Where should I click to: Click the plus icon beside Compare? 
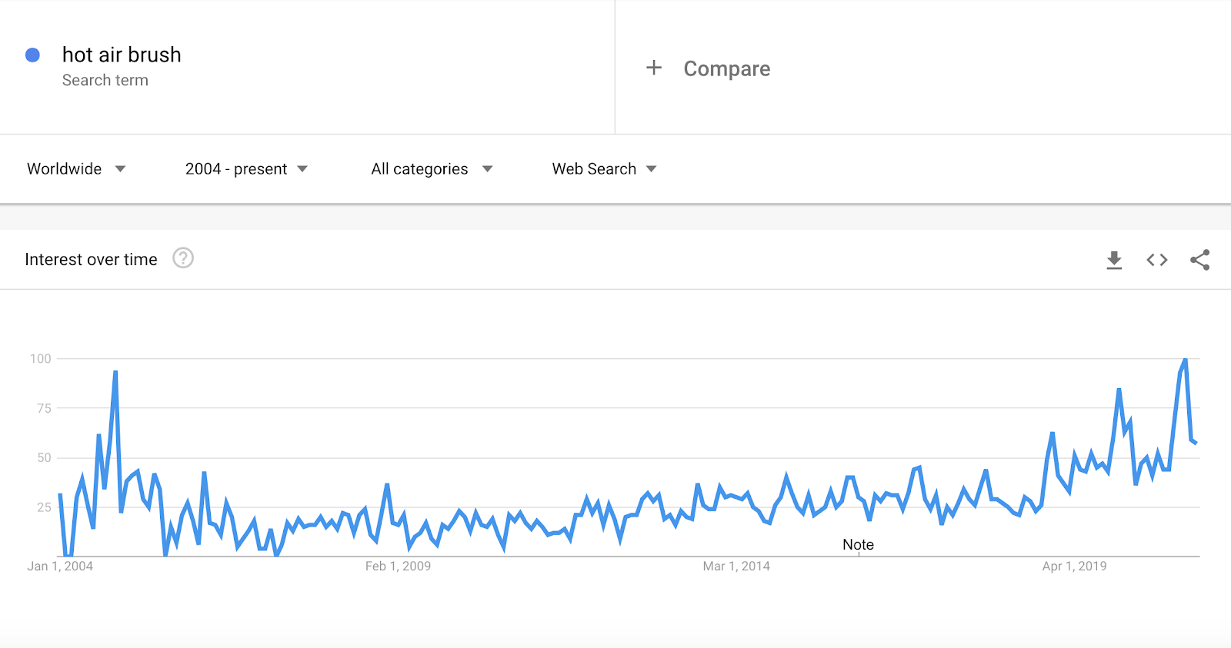(x=654, y=68)
